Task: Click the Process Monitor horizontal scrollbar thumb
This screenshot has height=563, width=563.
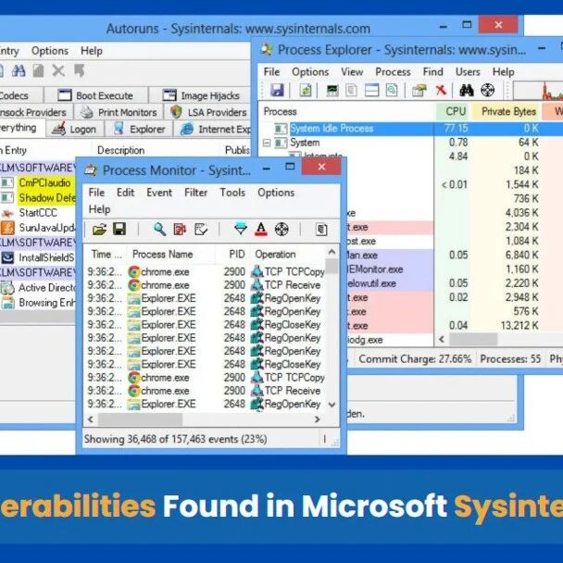Action: [140, 419]
